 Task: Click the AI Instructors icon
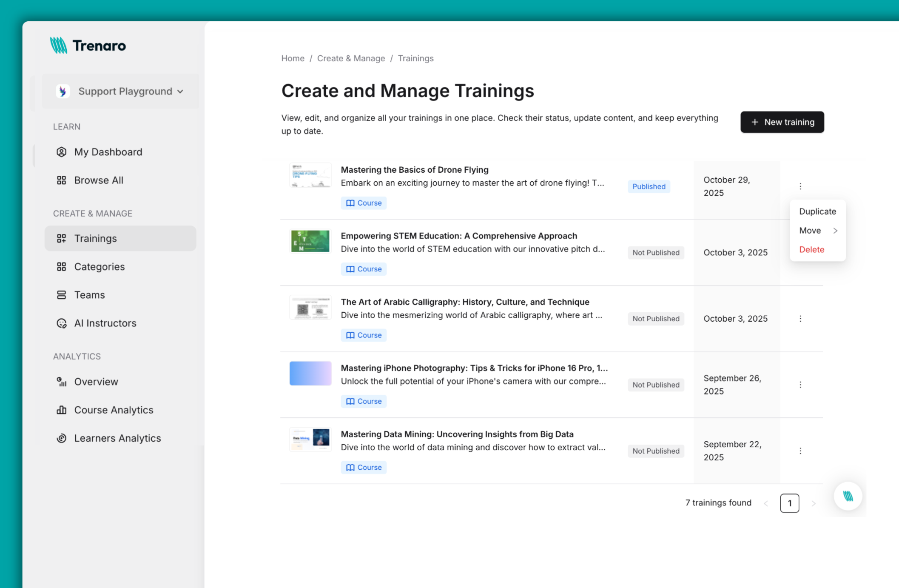click(62, 323)
